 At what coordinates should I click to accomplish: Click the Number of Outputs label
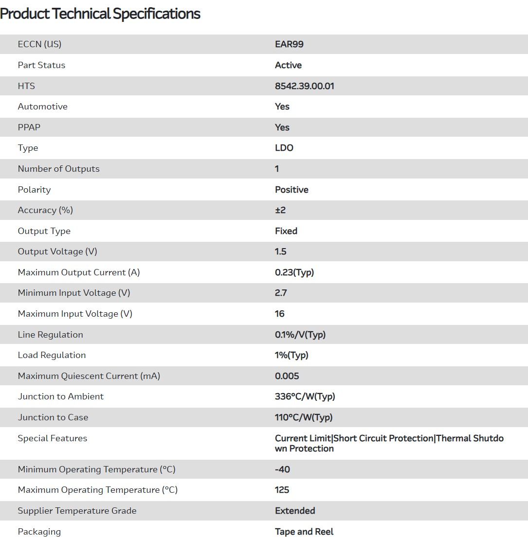point(58,169)
